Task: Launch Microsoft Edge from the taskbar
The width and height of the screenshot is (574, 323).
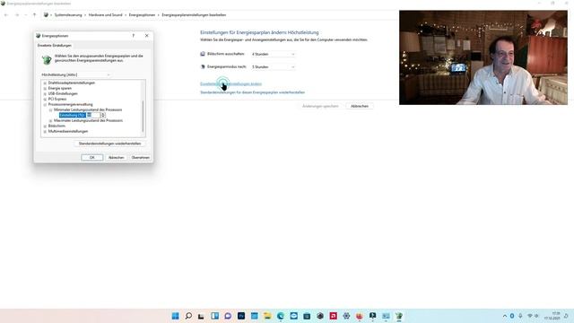Action: pos(281,316)
